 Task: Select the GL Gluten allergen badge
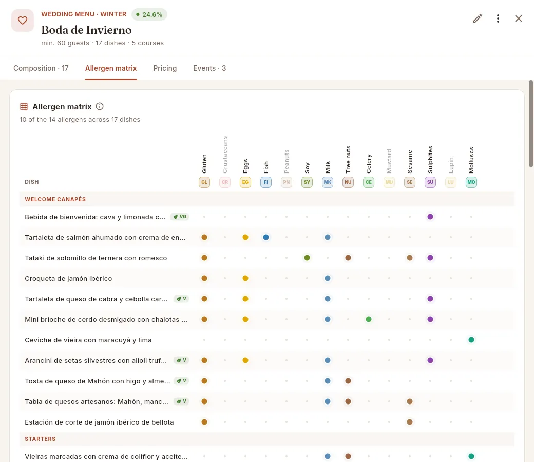click(204, 182)
